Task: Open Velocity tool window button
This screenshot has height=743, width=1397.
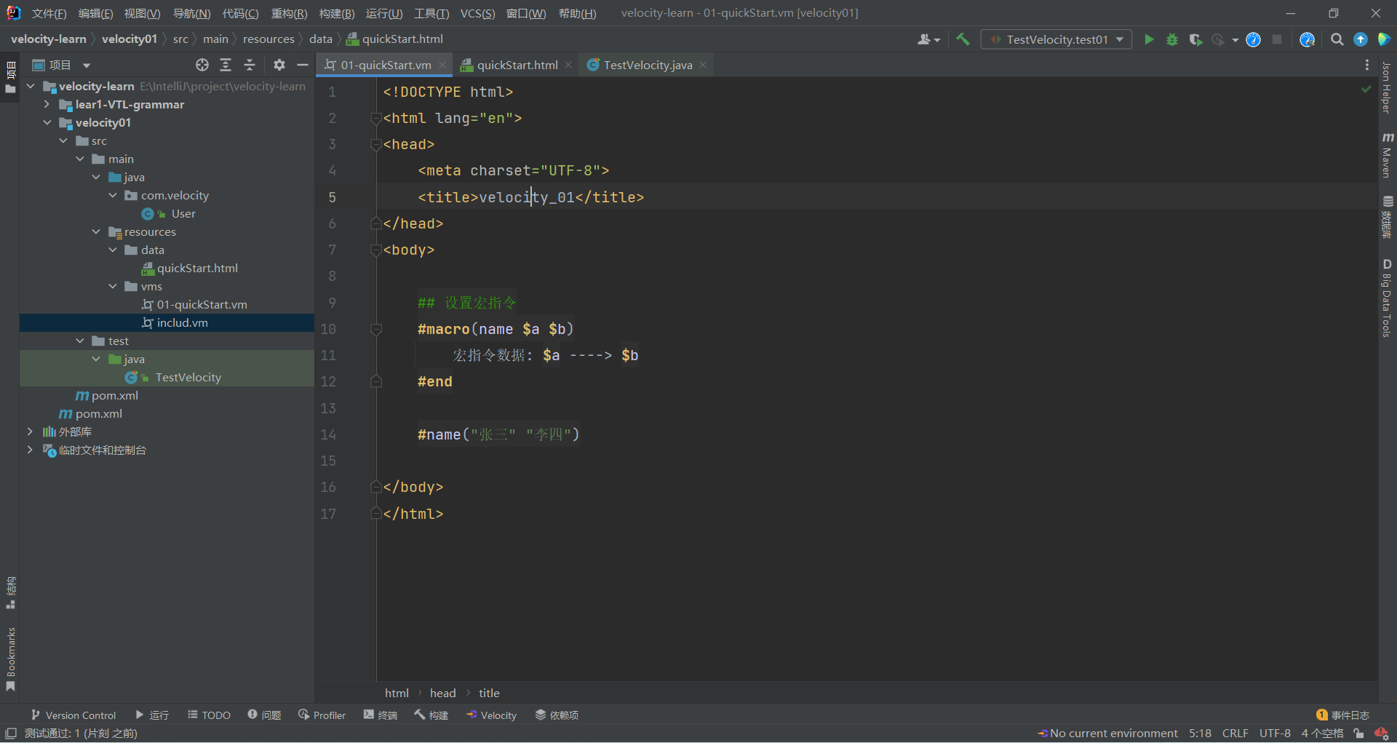Action: (x=491, y=715)
